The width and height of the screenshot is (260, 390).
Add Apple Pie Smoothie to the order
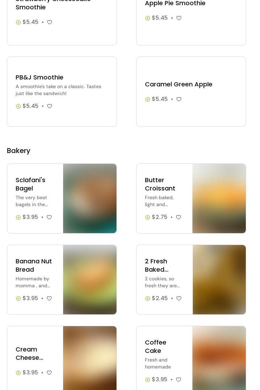point(148,18)
